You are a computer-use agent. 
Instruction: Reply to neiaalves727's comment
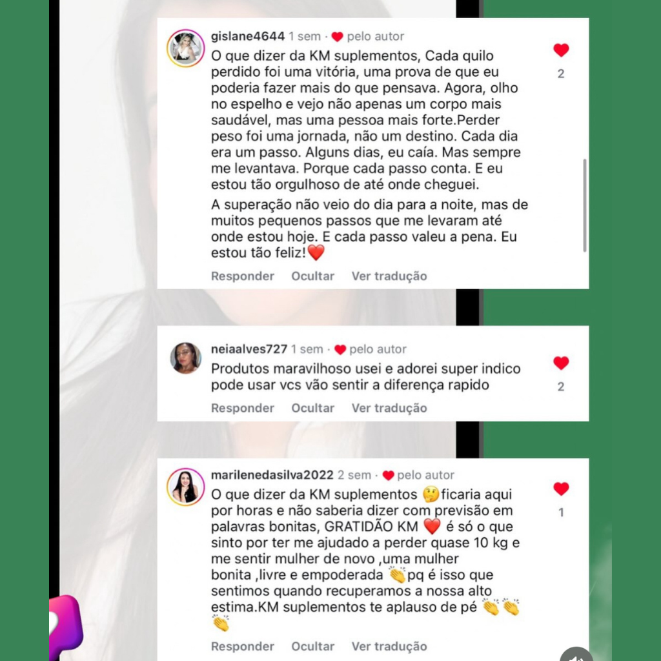click(x=243, y=408)
